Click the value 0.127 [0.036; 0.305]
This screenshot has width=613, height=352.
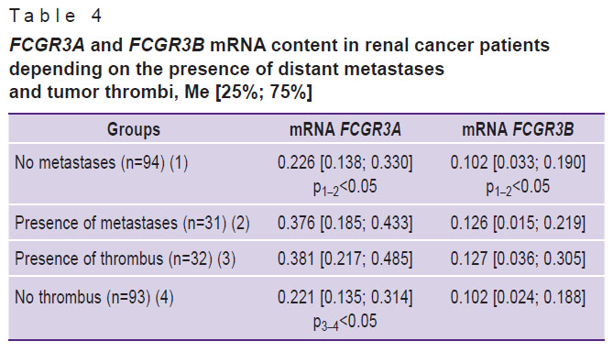pos(518,258)
